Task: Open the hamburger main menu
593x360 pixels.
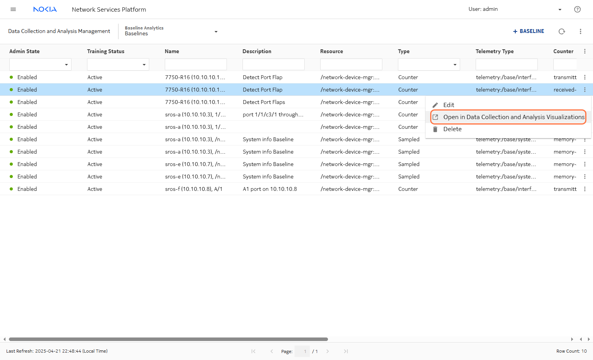Action: click(13, 9)
